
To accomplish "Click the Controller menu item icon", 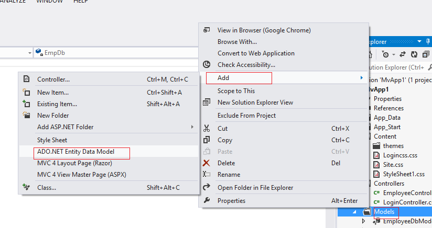I will (x=26, y=79).
